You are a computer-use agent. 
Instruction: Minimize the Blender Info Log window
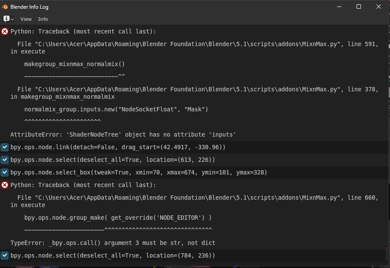point(339,7)
